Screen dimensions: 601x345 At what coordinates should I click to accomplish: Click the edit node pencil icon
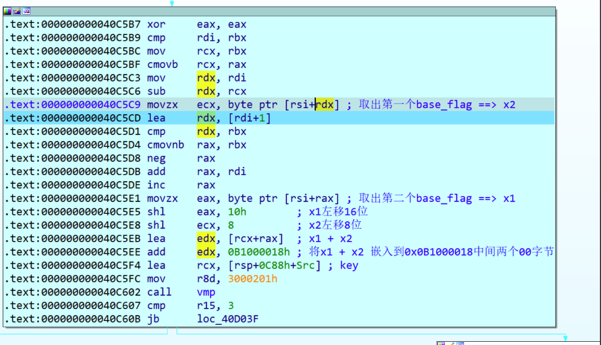pos(16,11)
